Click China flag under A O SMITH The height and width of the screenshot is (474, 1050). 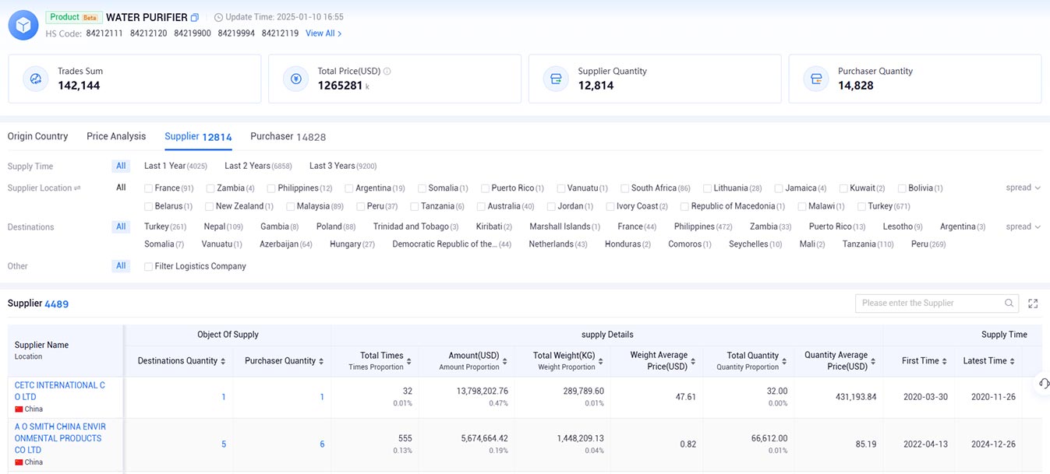coord(19,462)
